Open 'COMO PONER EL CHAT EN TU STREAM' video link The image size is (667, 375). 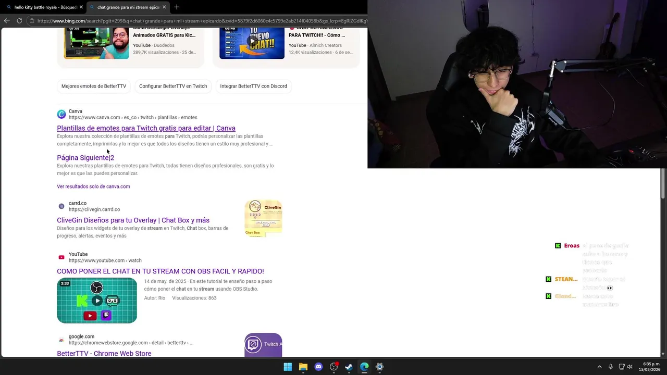160,271
